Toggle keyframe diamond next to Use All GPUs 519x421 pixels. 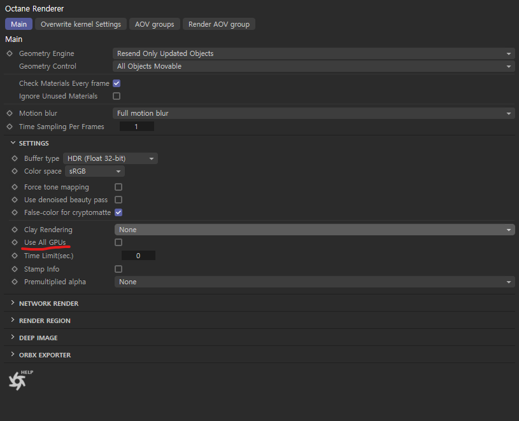[15, 242]
